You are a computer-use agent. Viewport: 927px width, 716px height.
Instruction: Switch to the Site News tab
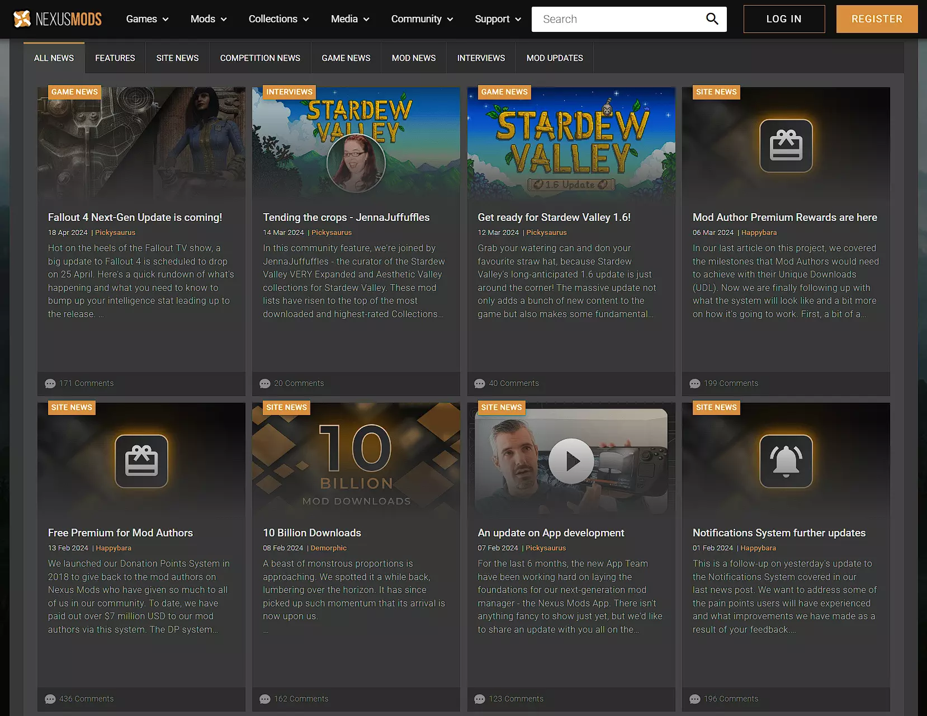pyautogui.click(x=177, y=58)
